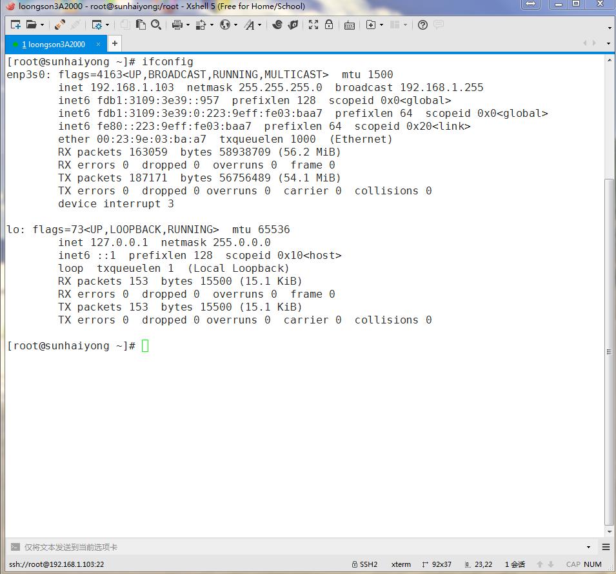Click the Xshell app icon in title bar
Screen dimensions: 616x574
point(10,6)
